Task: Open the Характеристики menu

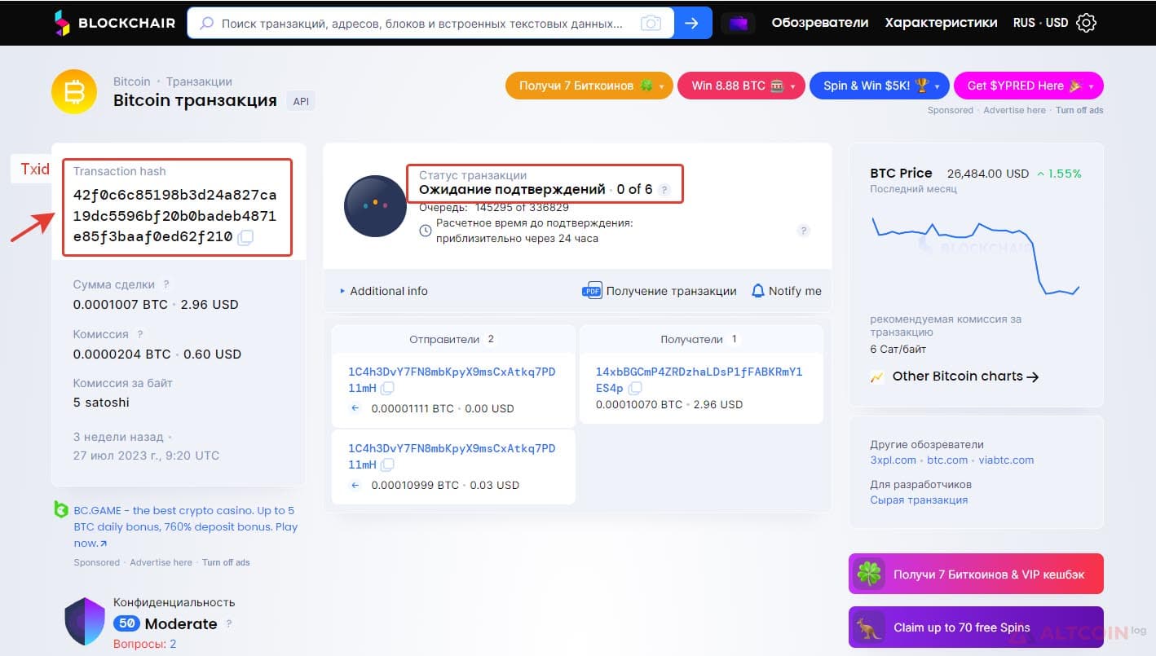Action: [941, 23]
